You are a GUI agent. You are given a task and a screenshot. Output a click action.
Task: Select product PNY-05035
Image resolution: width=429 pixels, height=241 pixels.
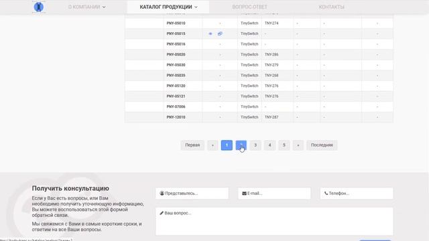pyautogui.click(x=176, y=75)
